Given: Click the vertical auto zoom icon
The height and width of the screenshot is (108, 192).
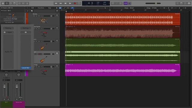Looking at the screenshot, I should pos(169,8).
